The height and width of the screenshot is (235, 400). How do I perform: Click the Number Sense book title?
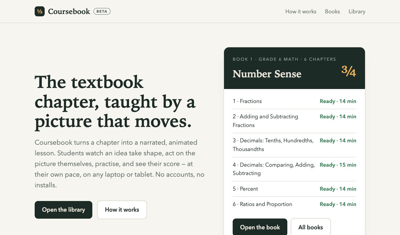267,74
